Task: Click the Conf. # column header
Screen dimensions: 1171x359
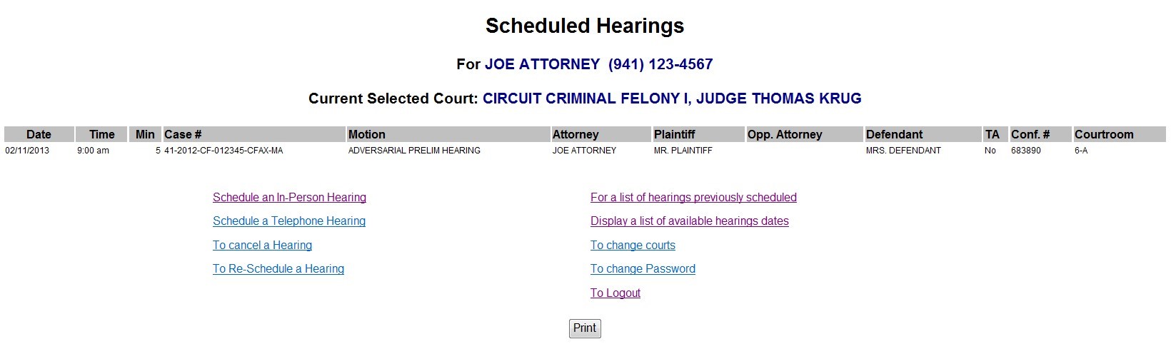Action: coord(1030,134)
